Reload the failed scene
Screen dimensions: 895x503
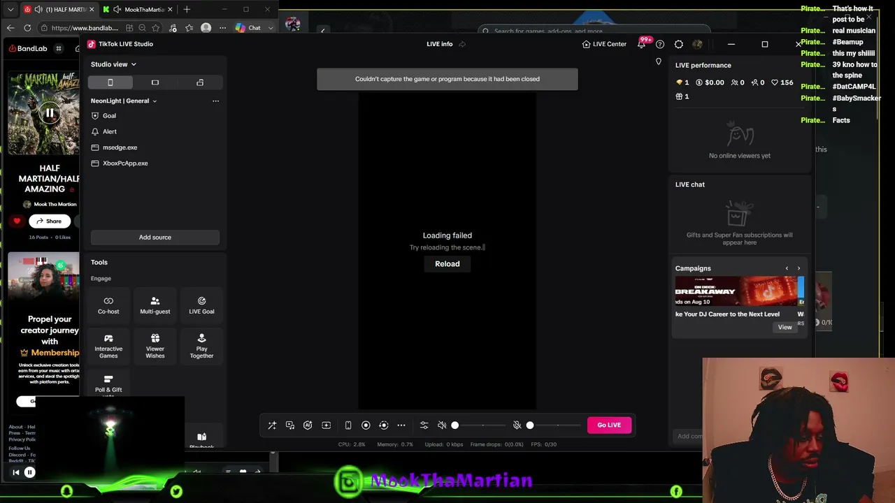[447, 264]
